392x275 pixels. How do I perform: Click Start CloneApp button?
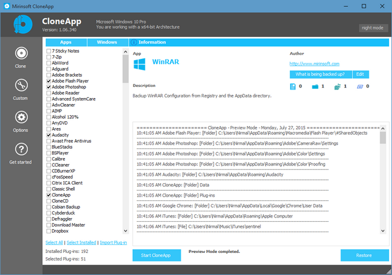point(157,255)
